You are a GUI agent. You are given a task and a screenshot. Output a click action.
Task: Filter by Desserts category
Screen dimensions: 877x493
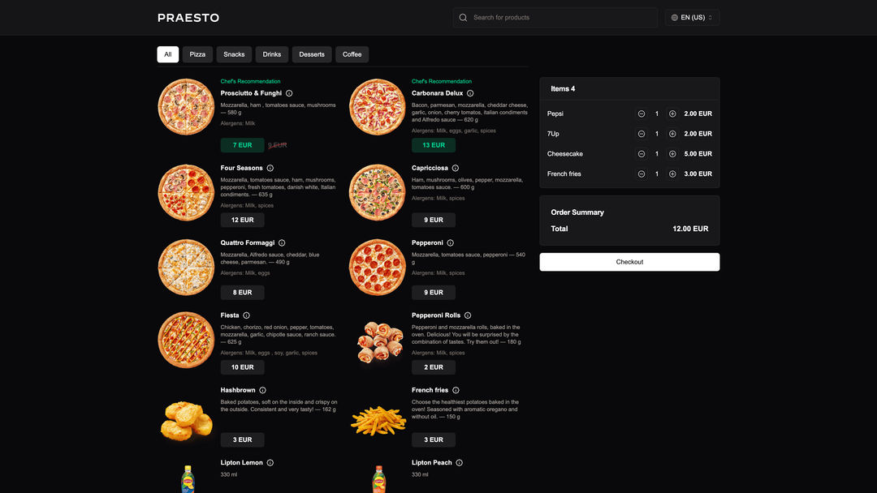coord(312,54)
